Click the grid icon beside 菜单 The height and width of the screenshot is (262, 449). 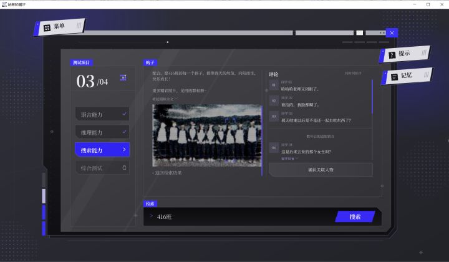click(x=47, y=28)
